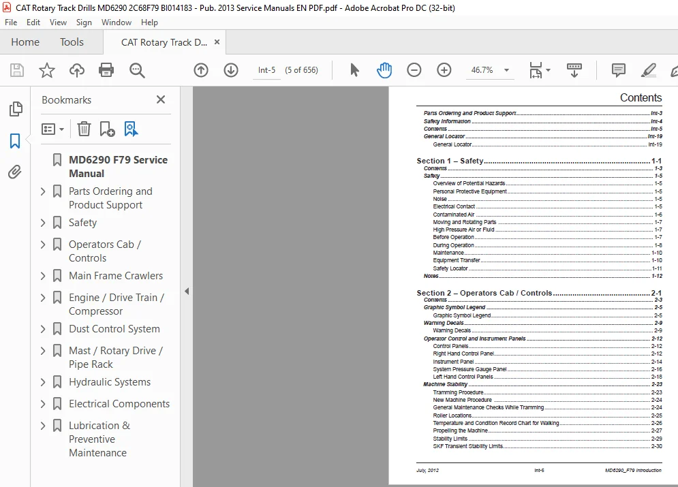This screenshot has width=678, height=487.
Task: Expand the Safety bookmark
Action: point(43,223)
